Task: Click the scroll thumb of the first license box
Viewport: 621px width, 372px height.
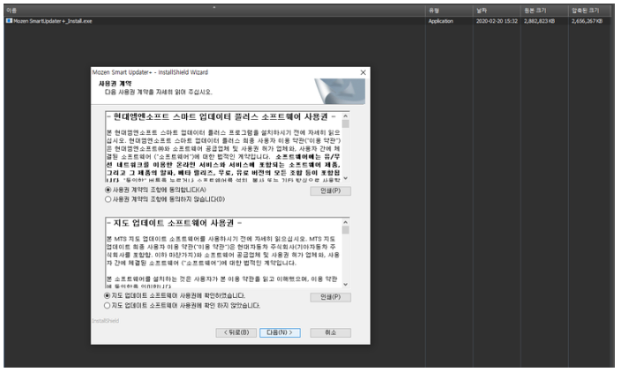Action: click(346, 124)
